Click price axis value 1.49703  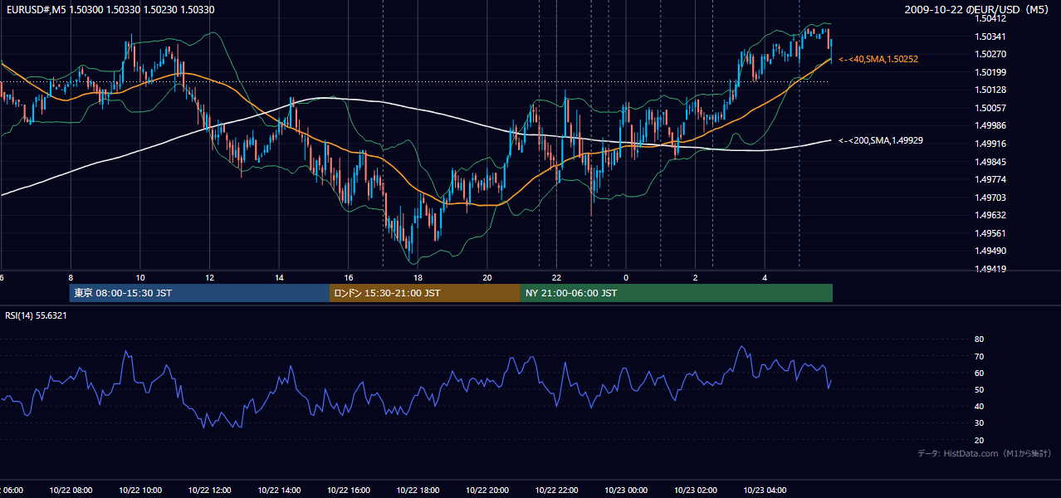(x=990, y=198)
